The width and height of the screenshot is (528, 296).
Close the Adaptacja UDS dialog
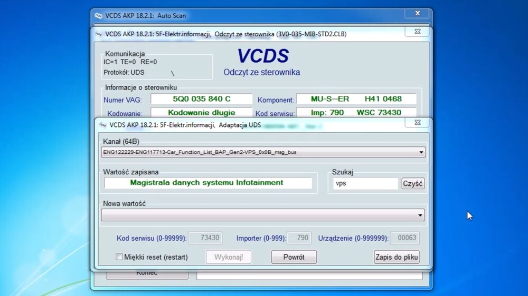(x=417, y=123)
